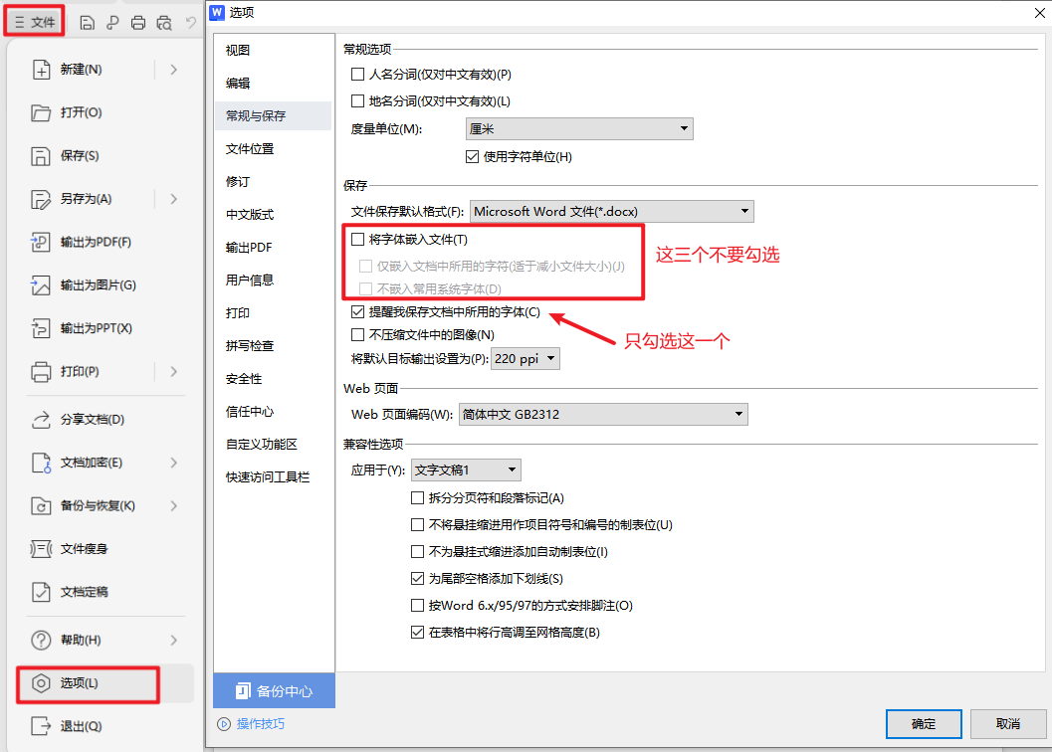Viewport: 1052px width, 752px height.
Task: Click the 输出为图片 icon in the file menu
Action: (41, 285)
